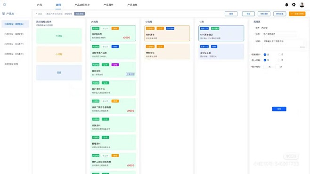Switch to the 产品属性 tab

108,5
